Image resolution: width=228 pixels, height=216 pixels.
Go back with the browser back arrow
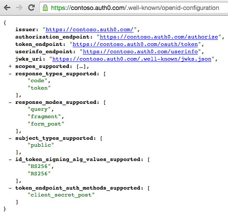click(7, 7)
